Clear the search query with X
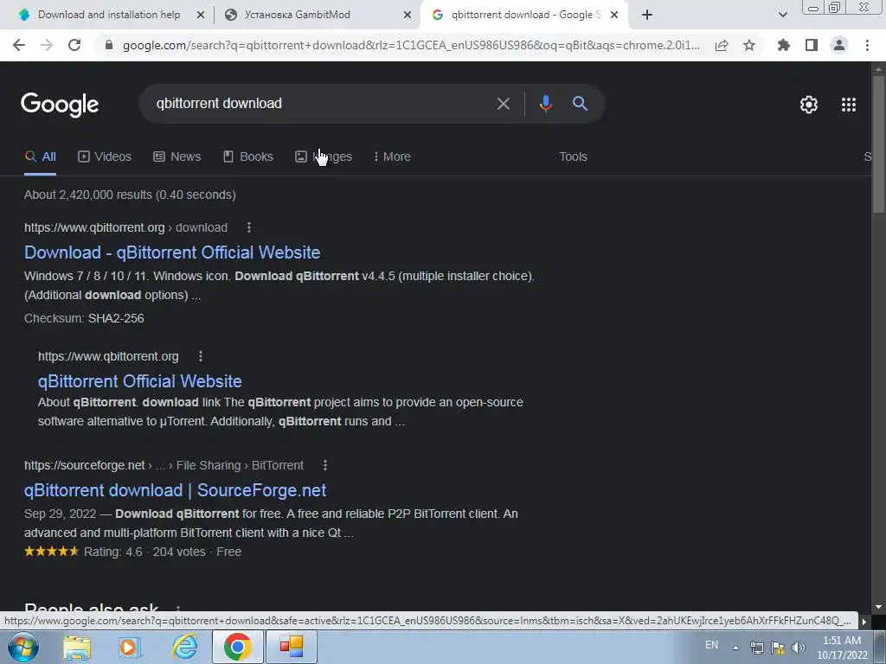 (503, 104)
